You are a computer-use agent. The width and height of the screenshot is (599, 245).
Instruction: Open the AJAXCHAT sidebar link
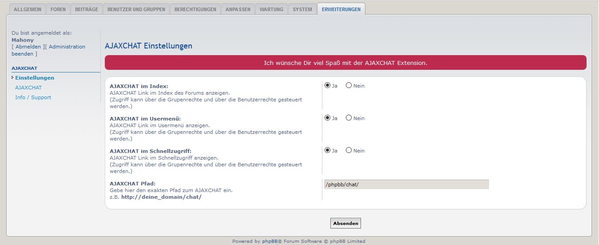[28, 88]
